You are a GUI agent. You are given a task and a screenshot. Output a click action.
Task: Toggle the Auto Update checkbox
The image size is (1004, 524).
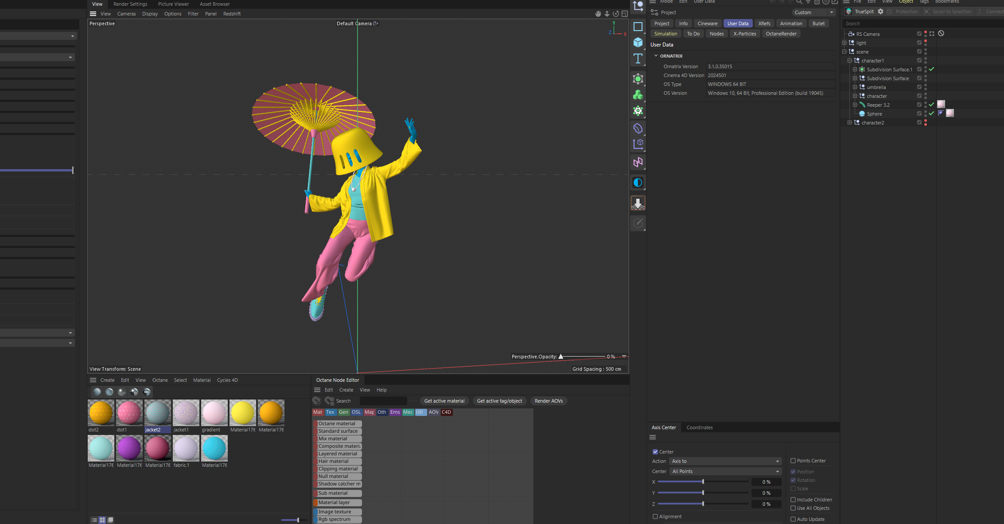point(793,519)
